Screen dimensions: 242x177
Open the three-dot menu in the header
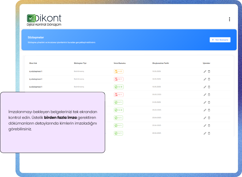(x=230, y=19)
